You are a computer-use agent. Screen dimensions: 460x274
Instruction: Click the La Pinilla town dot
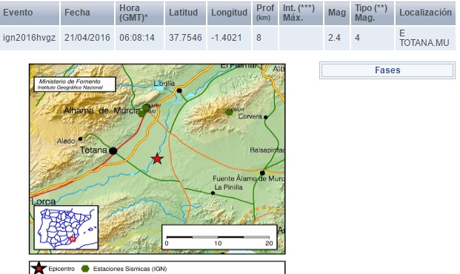[213, 193]
